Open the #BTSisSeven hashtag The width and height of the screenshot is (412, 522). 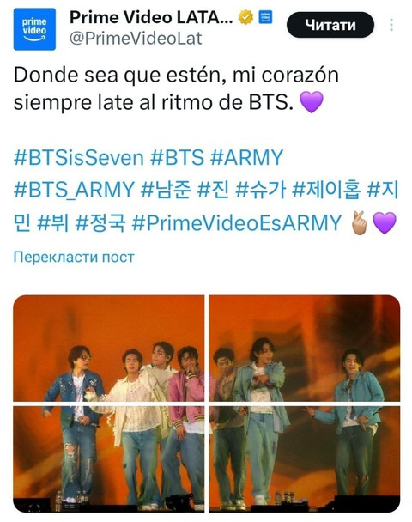click(x=79, y=157)
